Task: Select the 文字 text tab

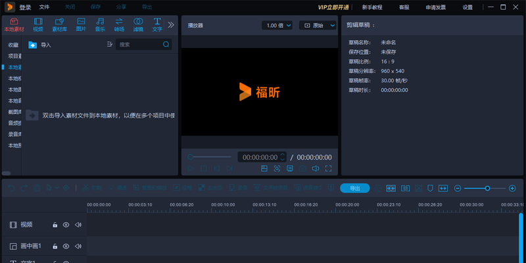Action: tap(157, 25)
